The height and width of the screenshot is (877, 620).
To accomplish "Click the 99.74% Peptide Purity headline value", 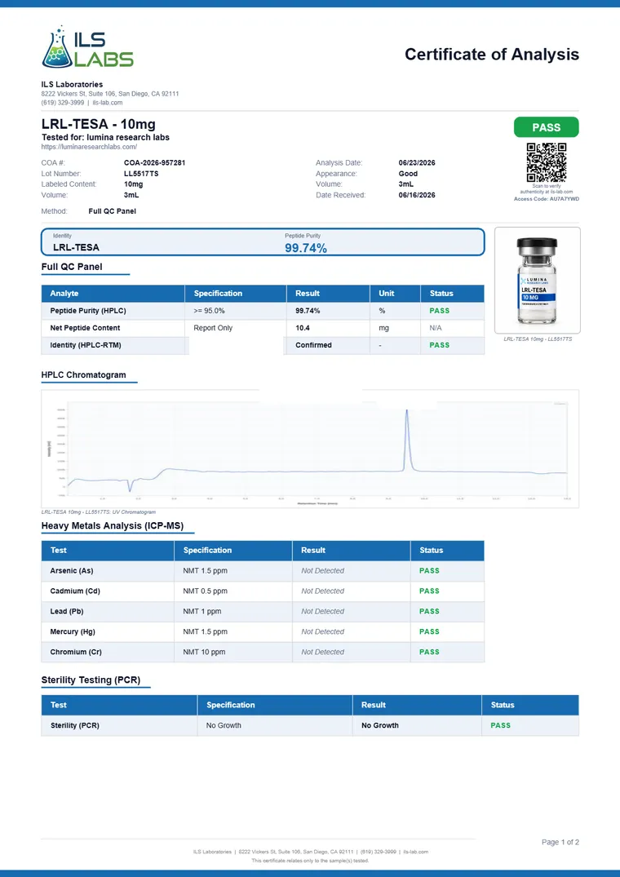I will pyautogui.click(x=306, y=248).
